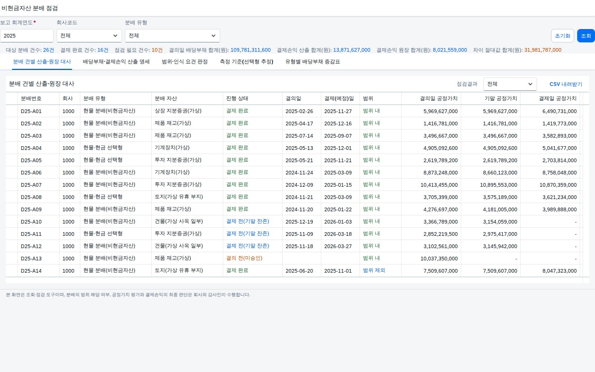This screenshot has width=595, height=372.
Task: Click the 기말 공정가치 column header
Action: tap(491, 99)
